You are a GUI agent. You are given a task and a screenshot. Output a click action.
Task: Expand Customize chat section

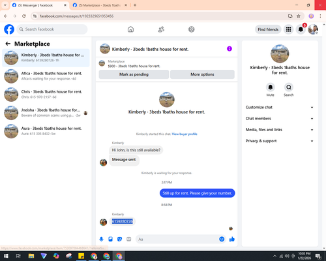coord(280,107)
